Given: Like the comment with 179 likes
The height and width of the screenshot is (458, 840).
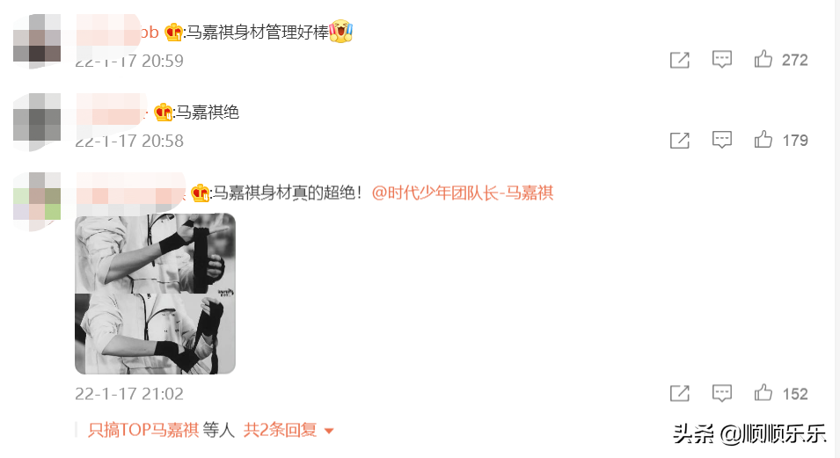Looking at the screenshot, I should coord(763,139).
